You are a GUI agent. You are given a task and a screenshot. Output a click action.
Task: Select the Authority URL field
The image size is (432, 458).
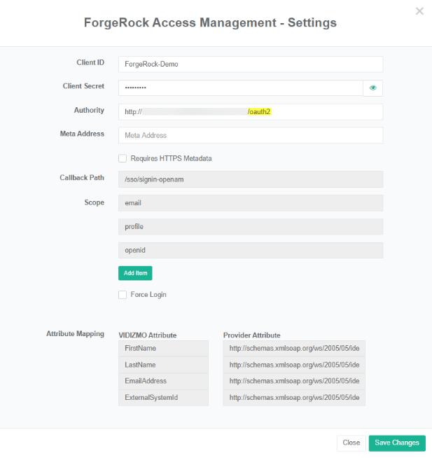coord(251,111)
